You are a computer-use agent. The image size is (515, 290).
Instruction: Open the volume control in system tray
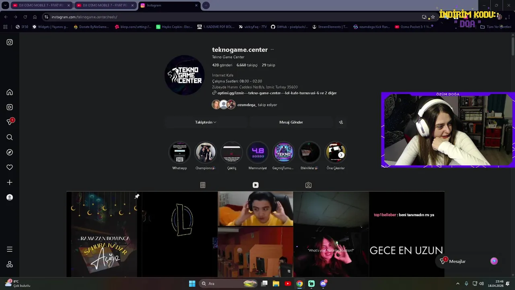pos(481,284)
